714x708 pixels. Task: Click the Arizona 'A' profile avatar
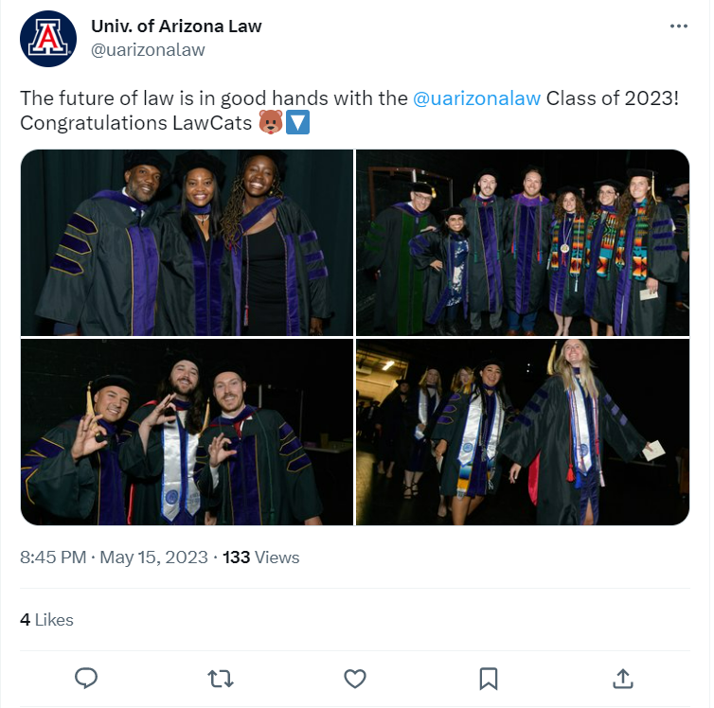(x=48, y=39)
